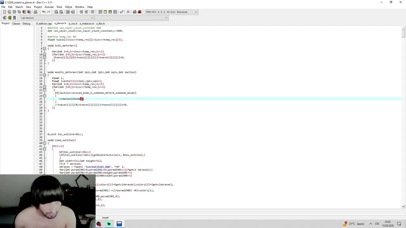Switch to the a_metavox.h tab
The height and width of the screenshot is (228, 406).
click(87, 24)
